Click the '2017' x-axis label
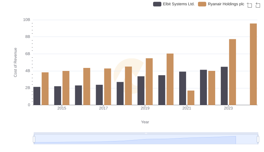The height and width of the screenshot is (152, 264). point(103,108)
